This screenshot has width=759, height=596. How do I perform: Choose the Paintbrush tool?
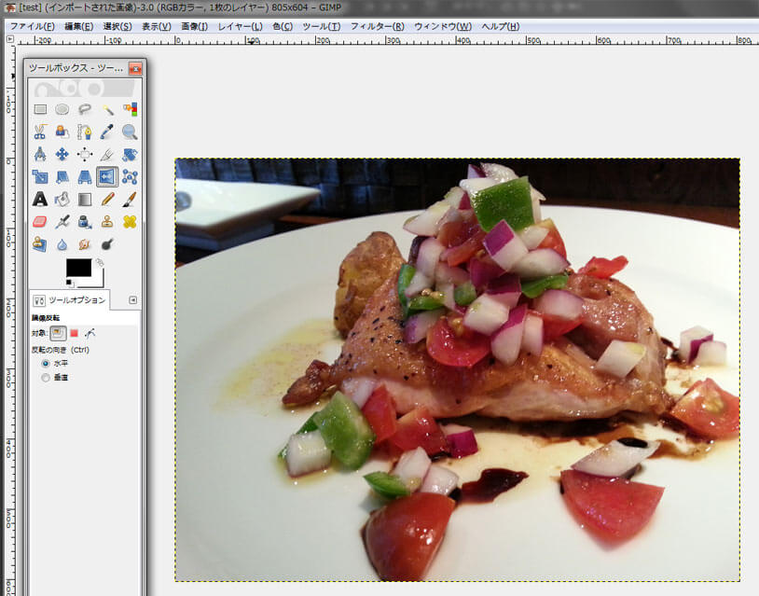point(130,199)
